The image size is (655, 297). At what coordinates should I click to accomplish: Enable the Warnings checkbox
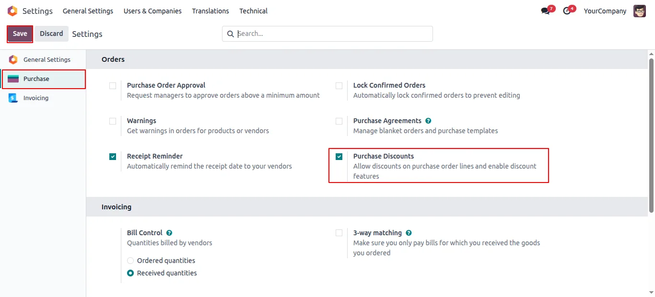[x=113, y=121]
